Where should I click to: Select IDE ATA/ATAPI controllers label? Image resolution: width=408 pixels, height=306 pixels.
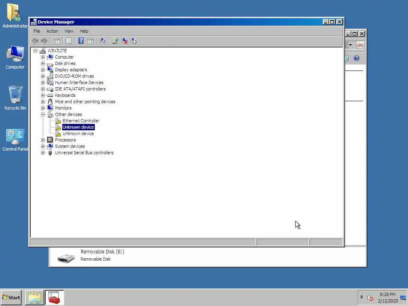(x=80, y=89)
